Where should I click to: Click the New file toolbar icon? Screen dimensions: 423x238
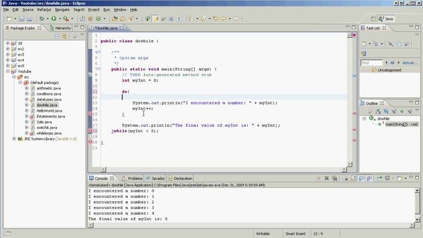pyautogui.click(x=9, y=19)
